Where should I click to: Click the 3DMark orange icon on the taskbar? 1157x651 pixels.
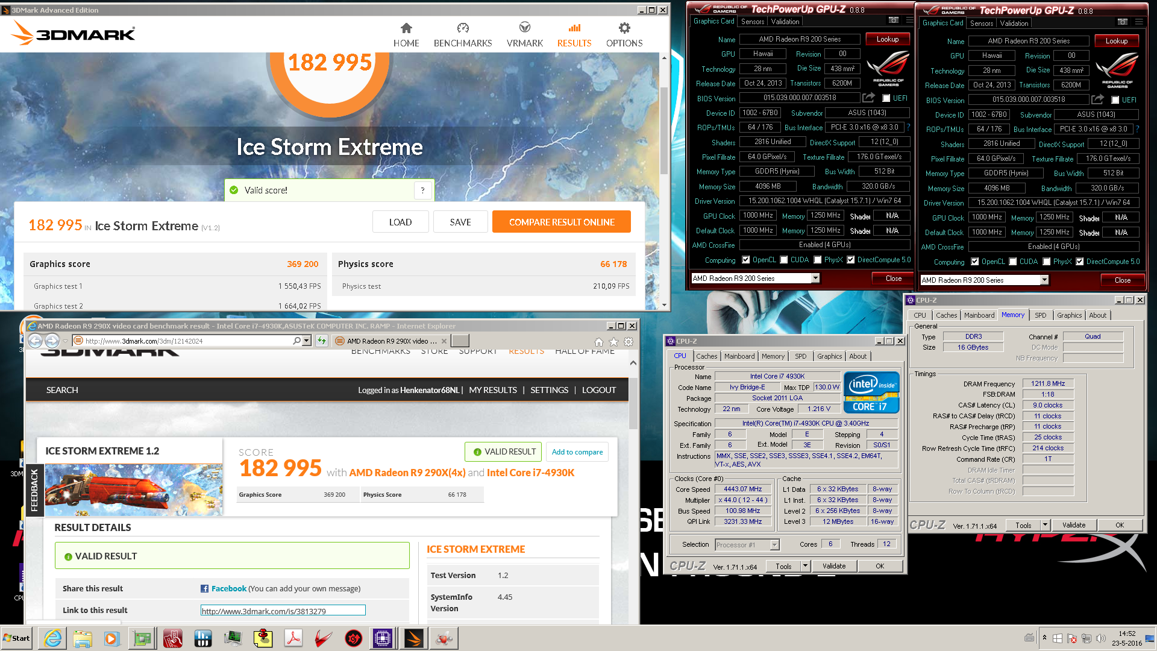point(414,638)
